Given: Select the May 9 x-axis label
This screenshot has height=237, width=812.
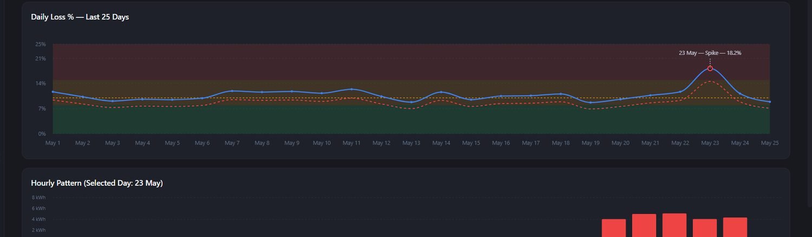Looking at the screenshot, I should point(292,143).
